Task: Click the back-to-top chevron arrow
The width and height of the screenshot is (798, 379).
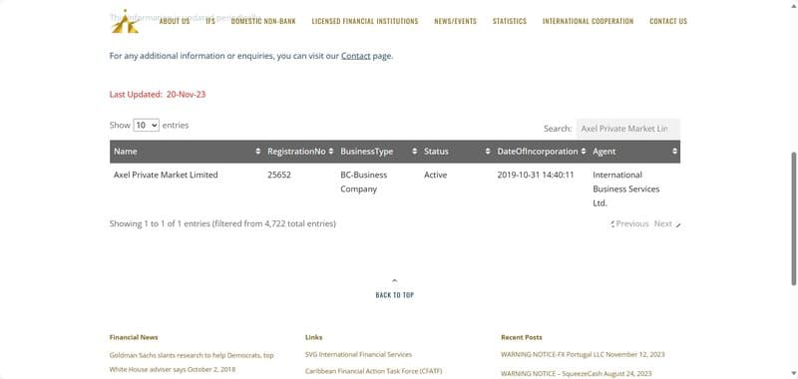Action: coord(394,281)
